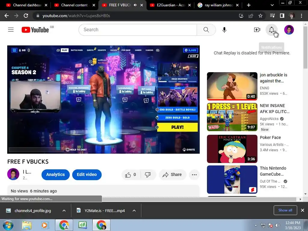Dislike the video with thumbs down
The height and width of the screenshot is (231, 308).
point(148,175)
